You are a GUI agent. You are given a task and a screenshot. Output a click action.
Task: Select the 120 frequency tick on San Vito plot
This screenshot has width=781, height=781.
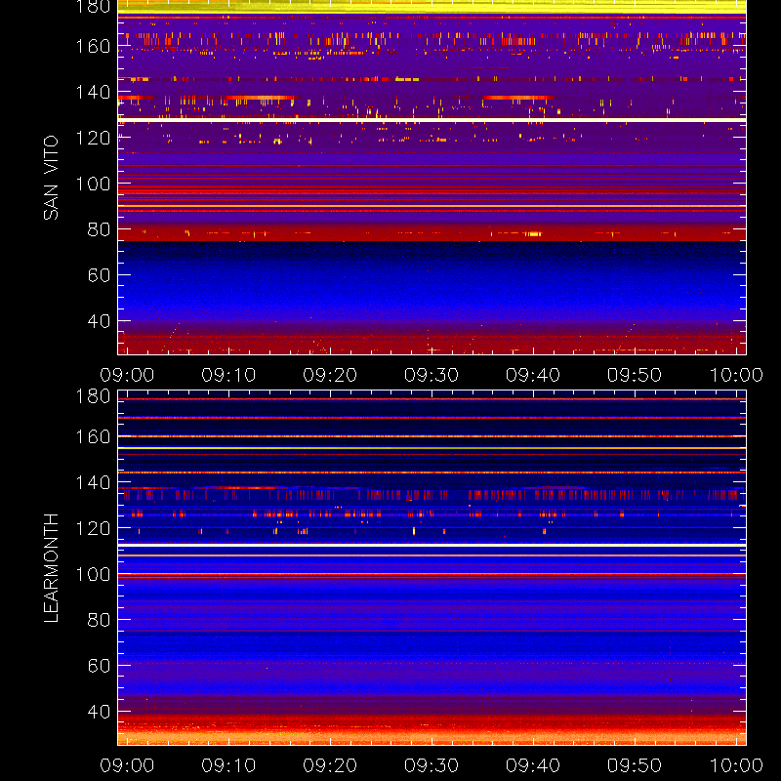click(x=93, y=138)
